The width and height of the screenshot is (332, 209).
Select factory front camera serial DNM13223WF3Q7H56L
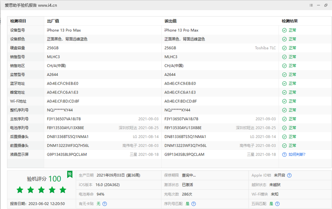(x=68, y=145)
